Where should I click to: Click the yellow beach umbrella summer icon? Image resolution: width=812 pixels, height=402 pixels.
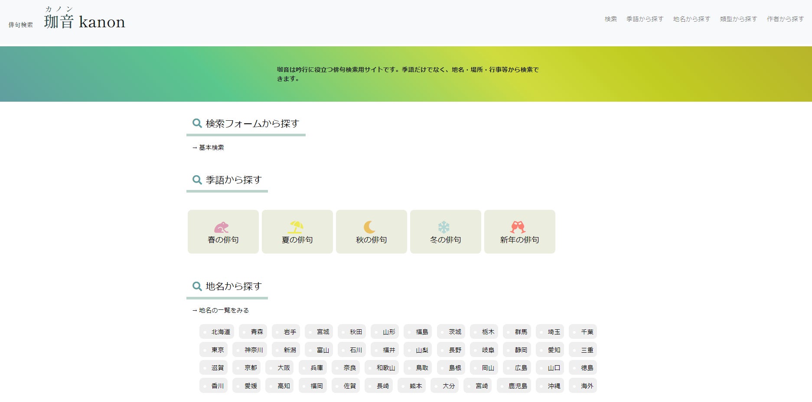[x=296, y=227]
